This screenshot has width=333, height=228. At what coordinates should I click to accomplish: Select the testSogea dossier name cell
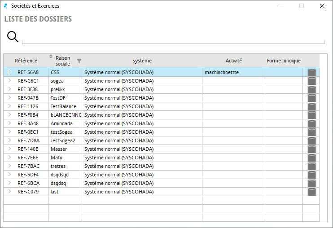[62, 132]
